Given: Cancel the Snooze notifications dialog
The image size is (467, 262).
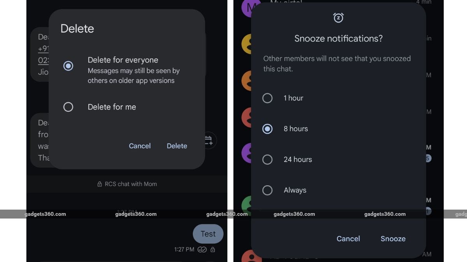Looking at the screenshot, I should point(348,239).
